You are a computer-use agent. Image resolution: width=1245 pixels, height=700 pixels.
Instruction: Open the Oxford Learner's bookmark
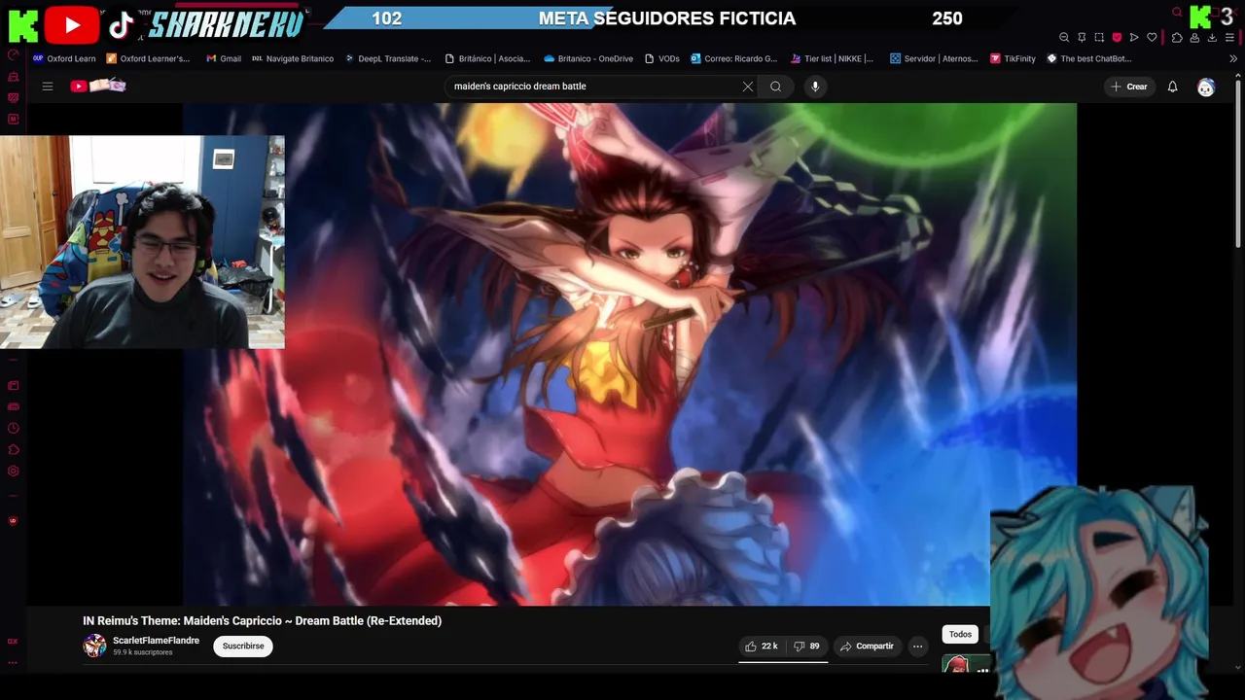tap(148, 58)
